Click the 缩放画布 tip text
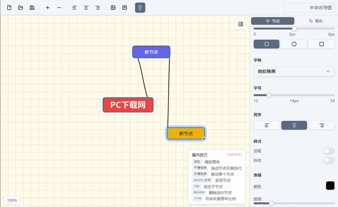The width and height of the screenshot is (338, 207). tap(212, 162)
